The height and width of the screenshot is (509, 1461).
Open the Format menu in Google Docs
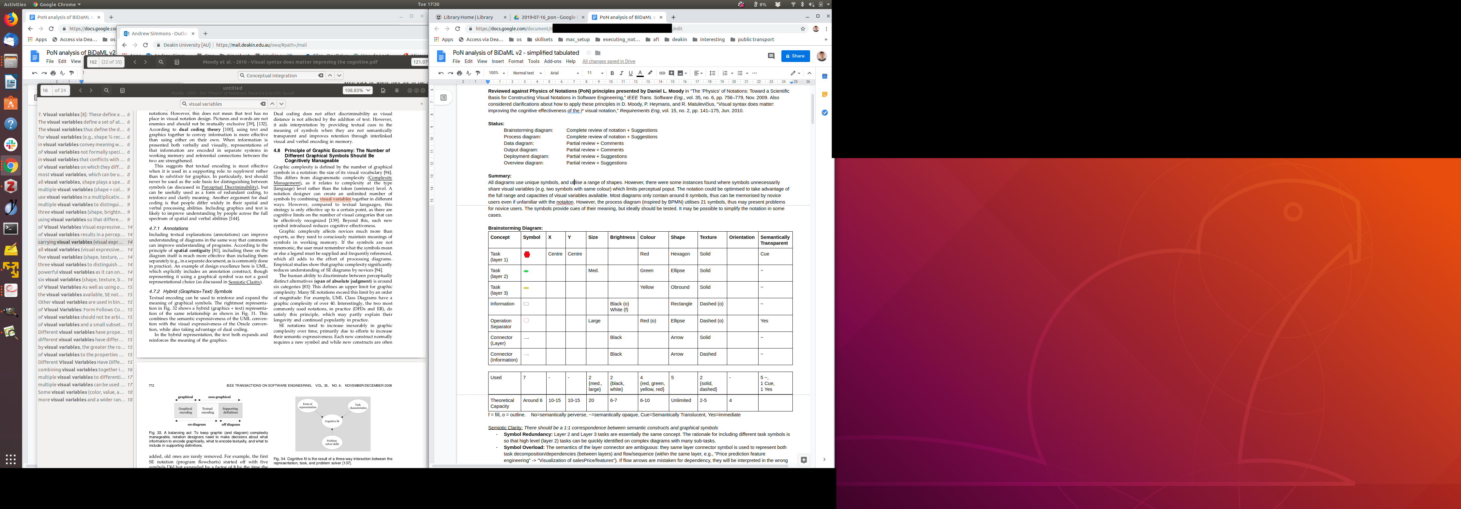tap(516, 61)
